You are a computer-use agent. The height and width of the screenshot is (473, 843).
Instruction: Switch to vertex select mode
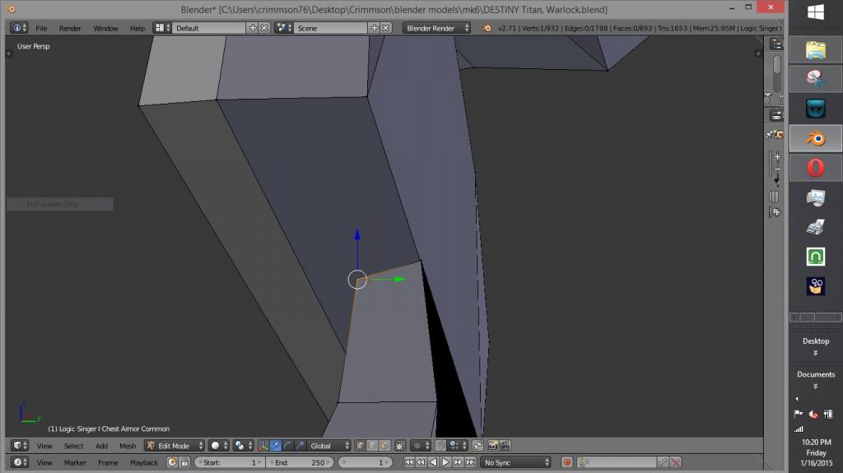359,446
